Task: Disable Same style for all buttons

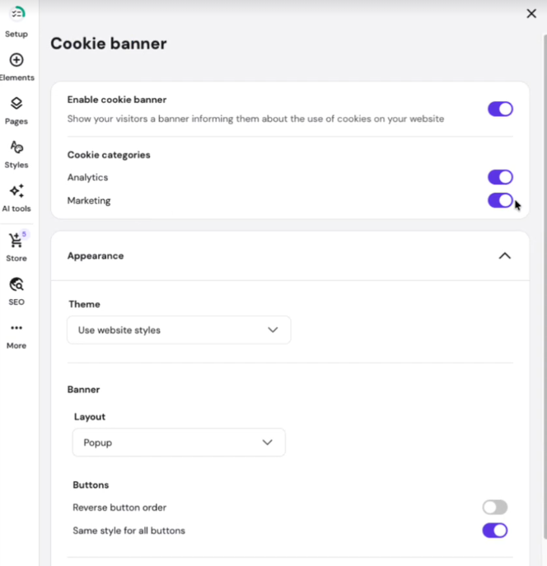Action: point(495,531)
